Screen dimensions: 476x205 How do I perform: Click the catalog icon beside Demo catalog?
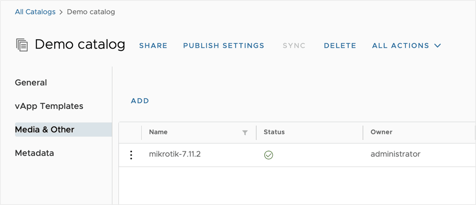[22, 45]
